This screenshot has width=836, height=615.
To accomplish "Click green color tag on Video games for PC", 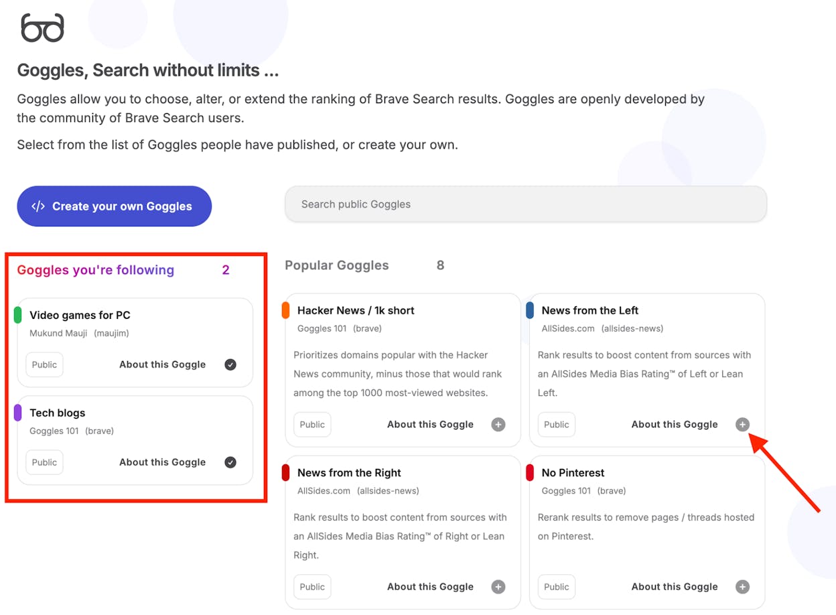I will point(18,315).
